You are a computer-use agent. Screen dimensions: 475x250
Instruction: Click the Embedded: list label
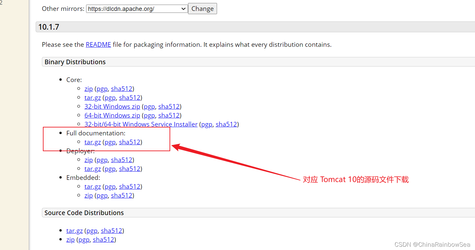[83, 178]
